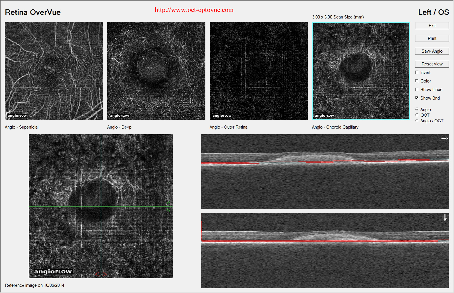Viewport: 454px width, 293px height.
Task: Click the Reset View button
Action: [x=432, y=64]
